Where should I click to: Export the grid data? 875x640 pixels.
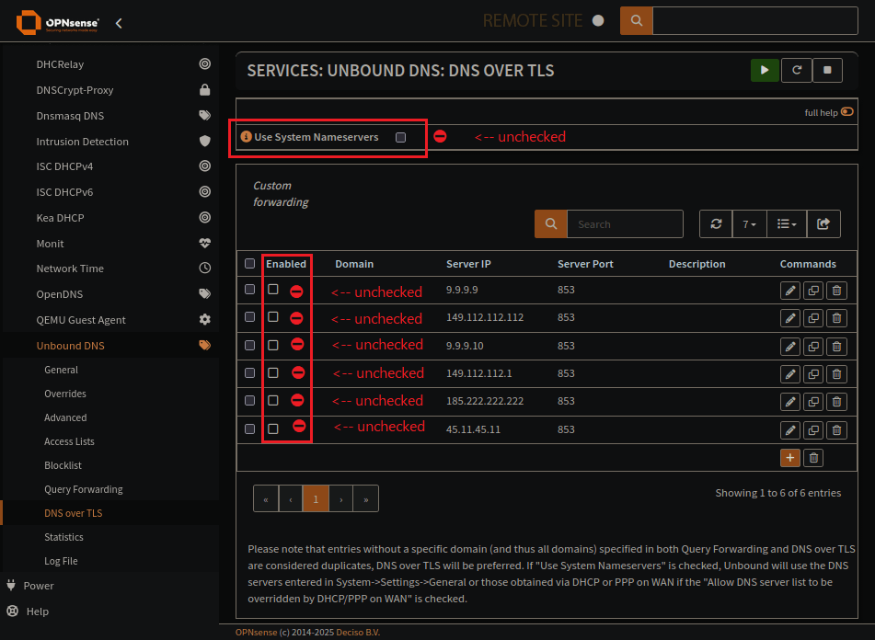click(x=823, y=224)
